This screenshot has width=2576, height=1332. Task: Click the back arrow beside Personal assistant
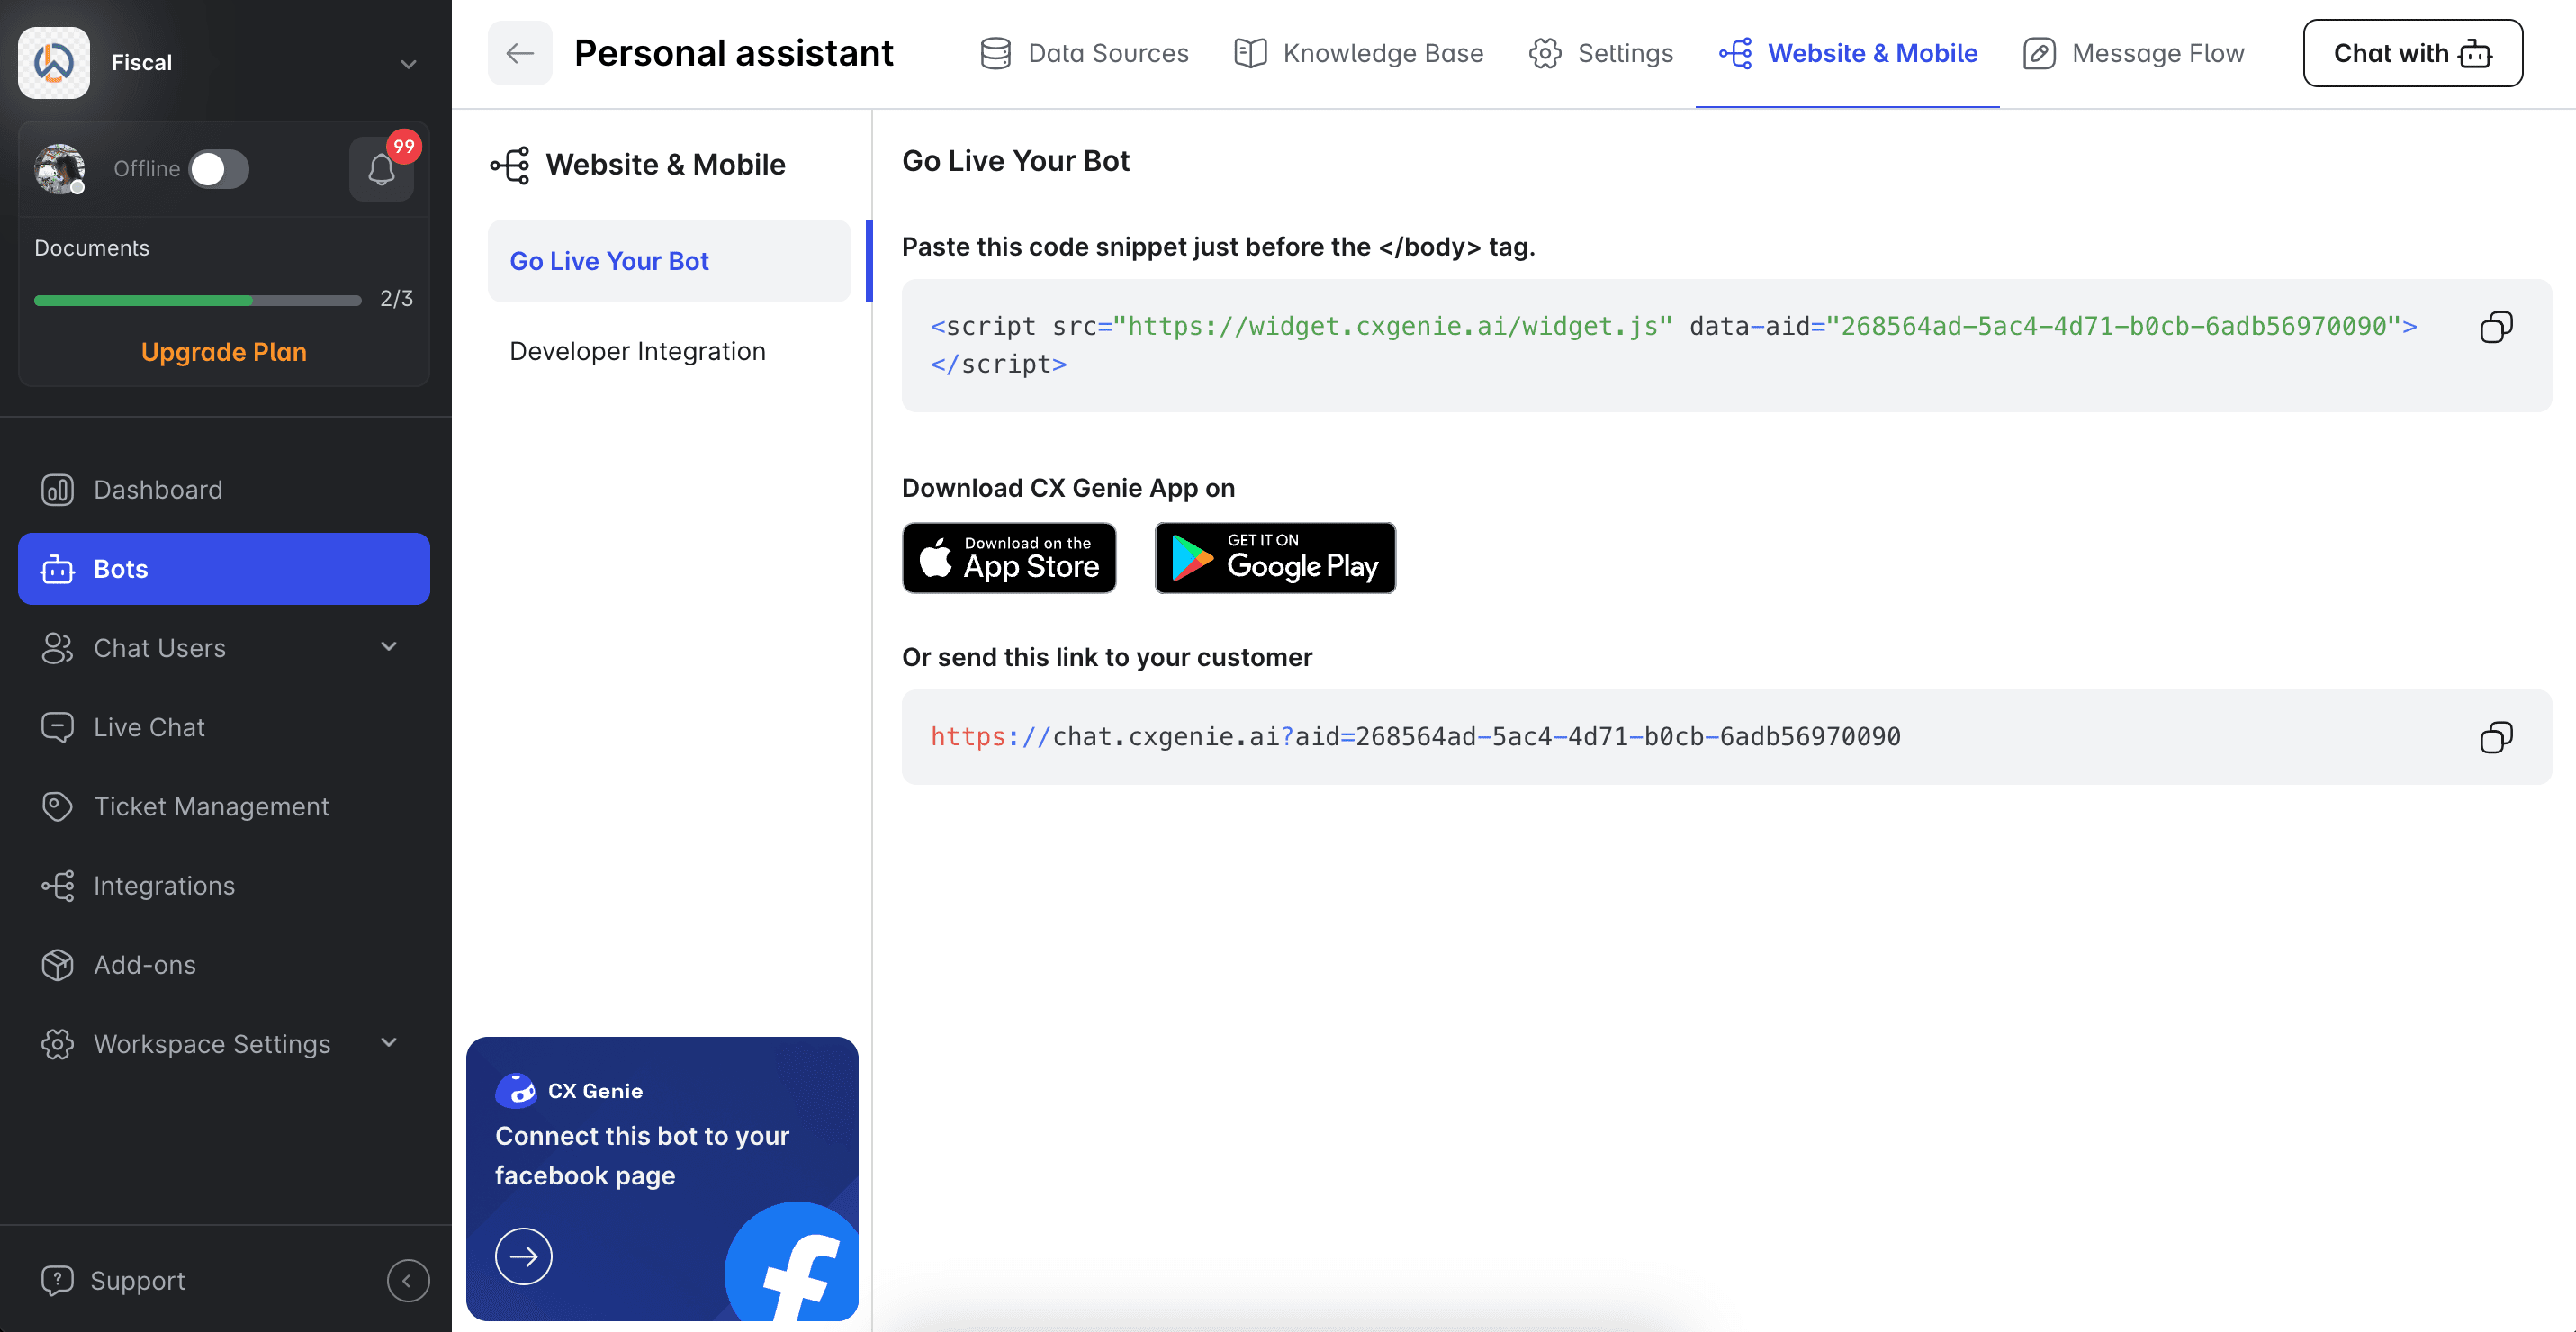click(x=520, y=53)
